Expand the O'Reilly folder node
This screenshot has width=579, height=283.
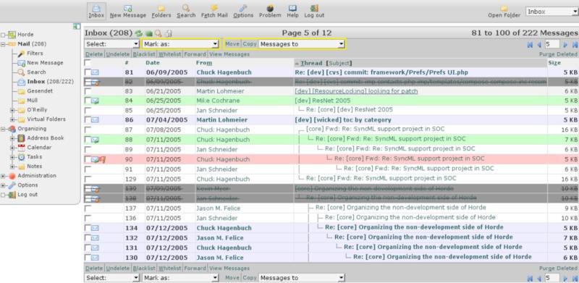coord(12,110)
